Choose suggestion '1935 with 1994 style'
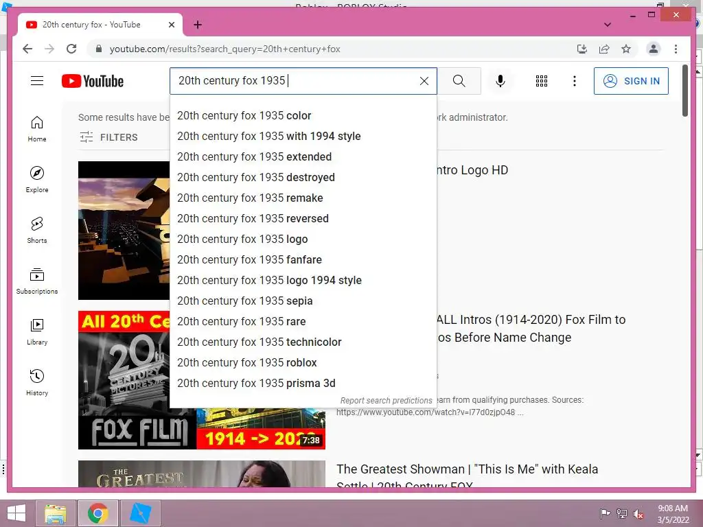The width and height of the screenshot is (703, 527). pos(303,137)
